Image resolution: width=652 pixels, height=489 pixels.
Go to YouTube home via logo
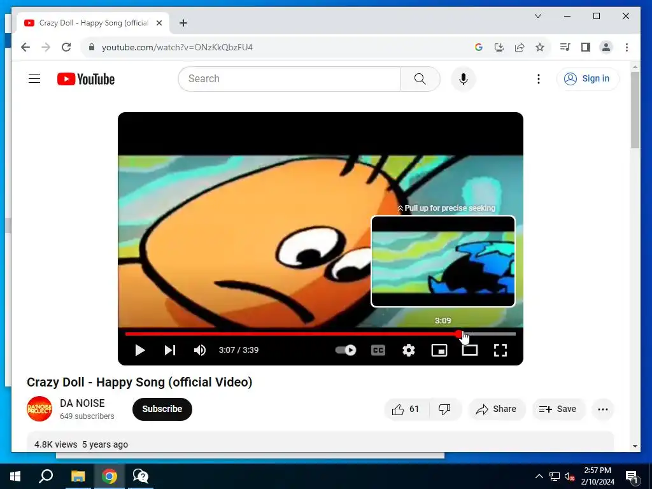pyautogui.click(x=86, y=79)
